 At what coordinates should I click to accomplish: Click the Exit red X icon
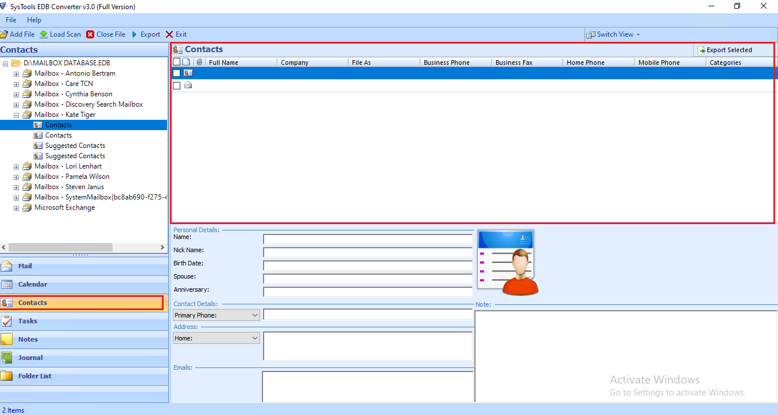169,34
